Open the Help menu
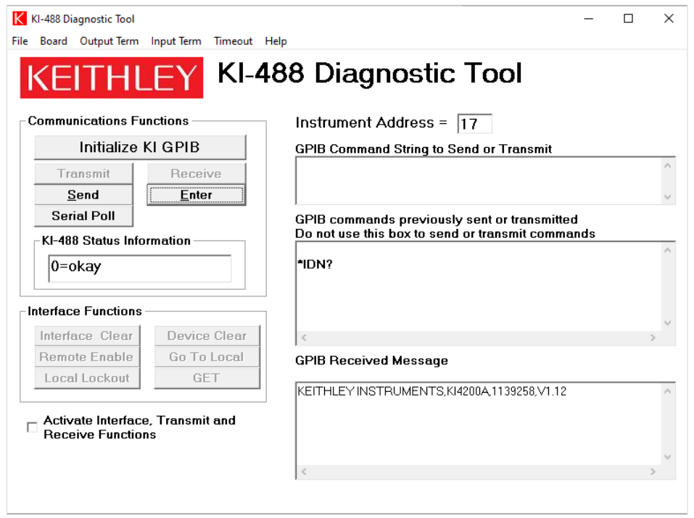This screenshot has height=518, width=694. (x=276, y=41)
